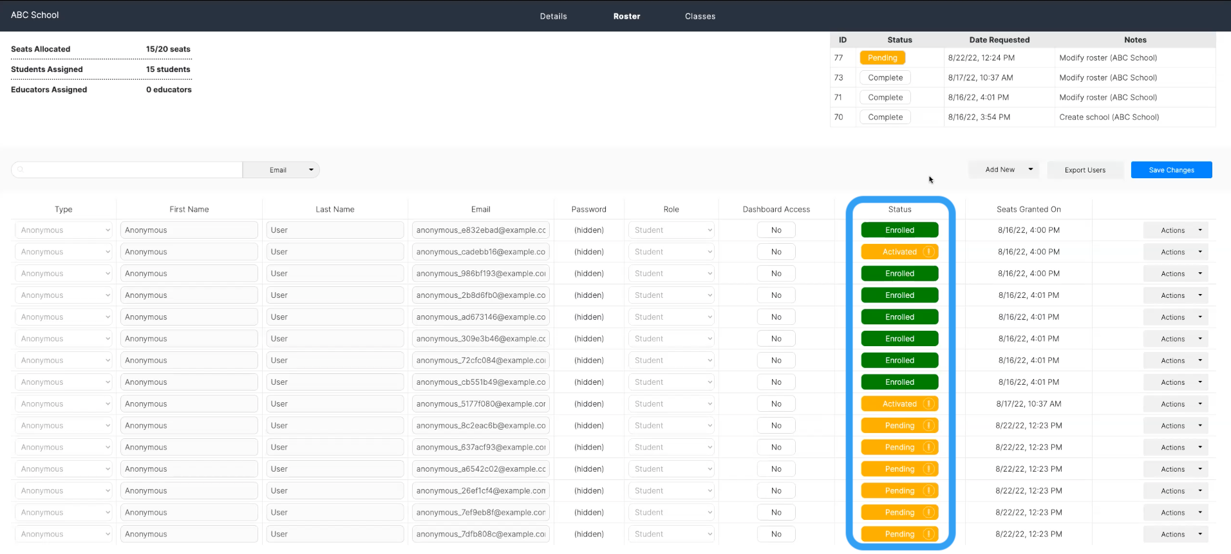
Task: Click warning icon on Pending status for anonymous_637acf93
Action: point(928,447)
